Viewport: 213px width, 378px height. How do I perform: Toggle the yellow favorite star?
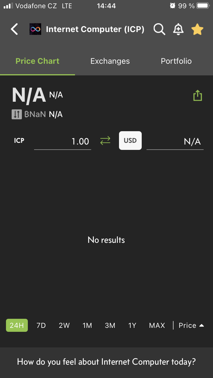click(x=197, y=29)
